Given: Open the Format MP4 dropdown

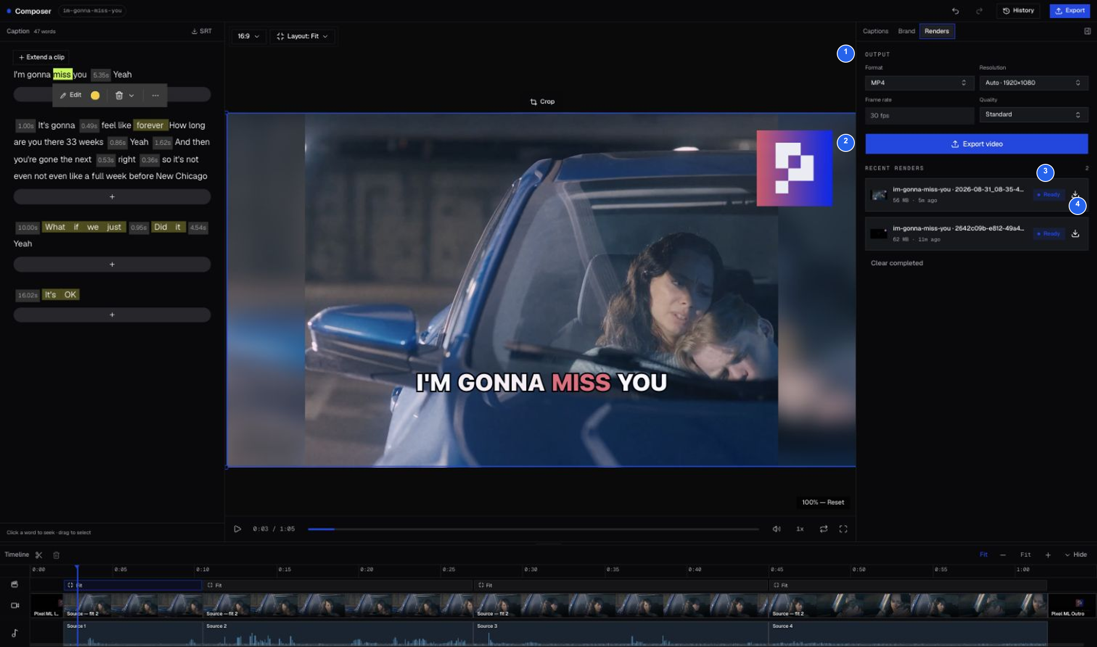Looking at the screenshot, I should 919,83.
